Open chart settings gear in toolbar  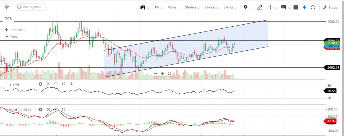click(x=246, y=7)
